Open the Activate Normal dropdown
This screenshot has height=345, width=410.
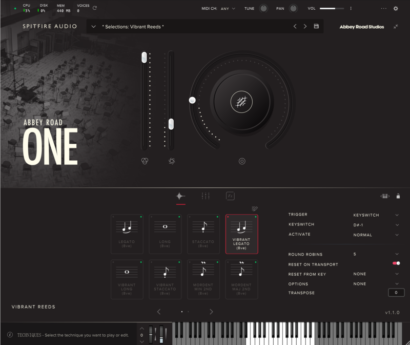(x=376, y=235)
